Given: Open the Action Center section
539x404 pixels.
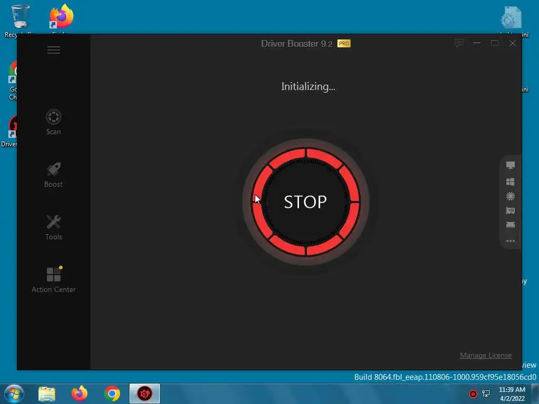Looking at the screenshot, I should [54, 280].
